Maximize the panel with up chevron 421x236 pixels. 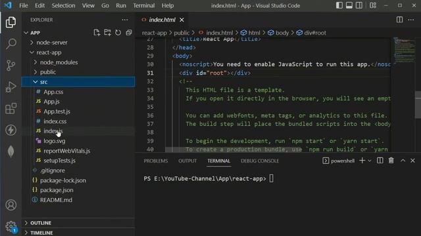coord(403,161)
